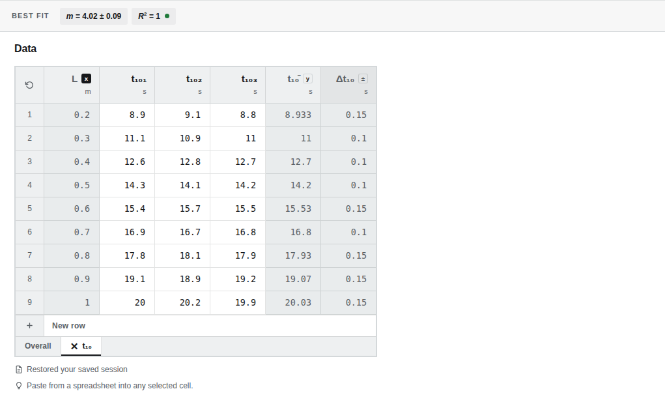
Task: Click the mean cell showing 17.93
Action: coord(293,255)
